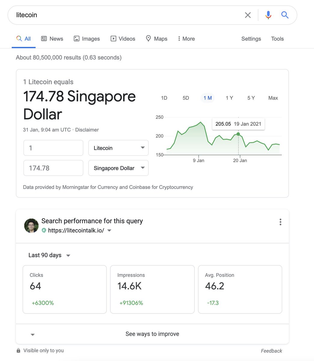The image size is (314, 361).
Task: Open the Impressions metric card
Action: point(152,289)
